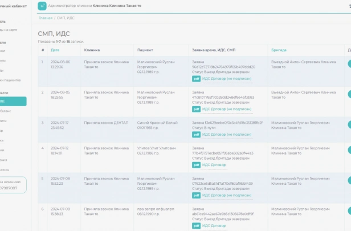The height and width of the screenshot is (231, 351).
Task: Open ИДС Договор link in row 6
Action: [x=214, y=226]
